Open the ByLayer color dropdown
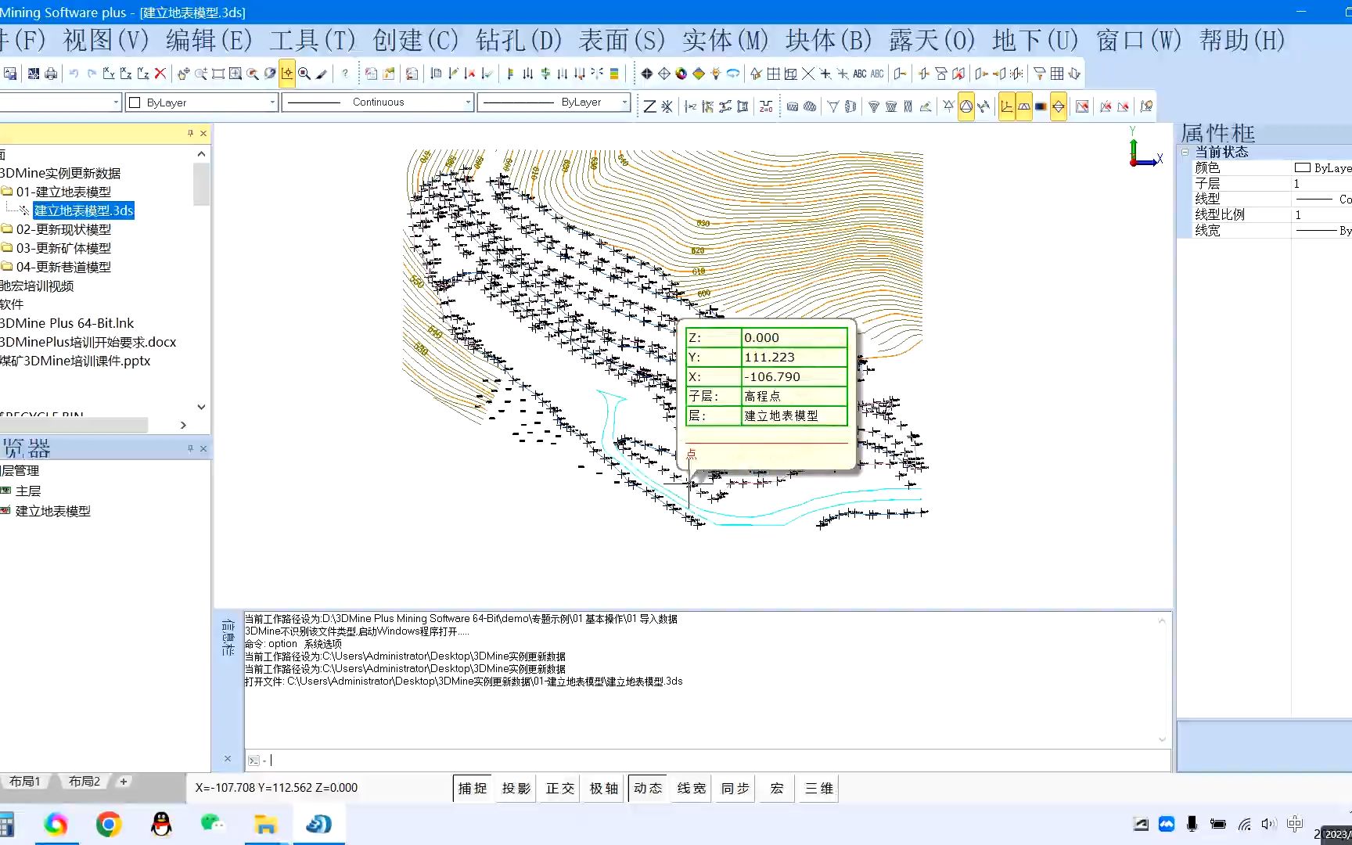Viewport: 1352px width, 845px height. pos(202,102)
